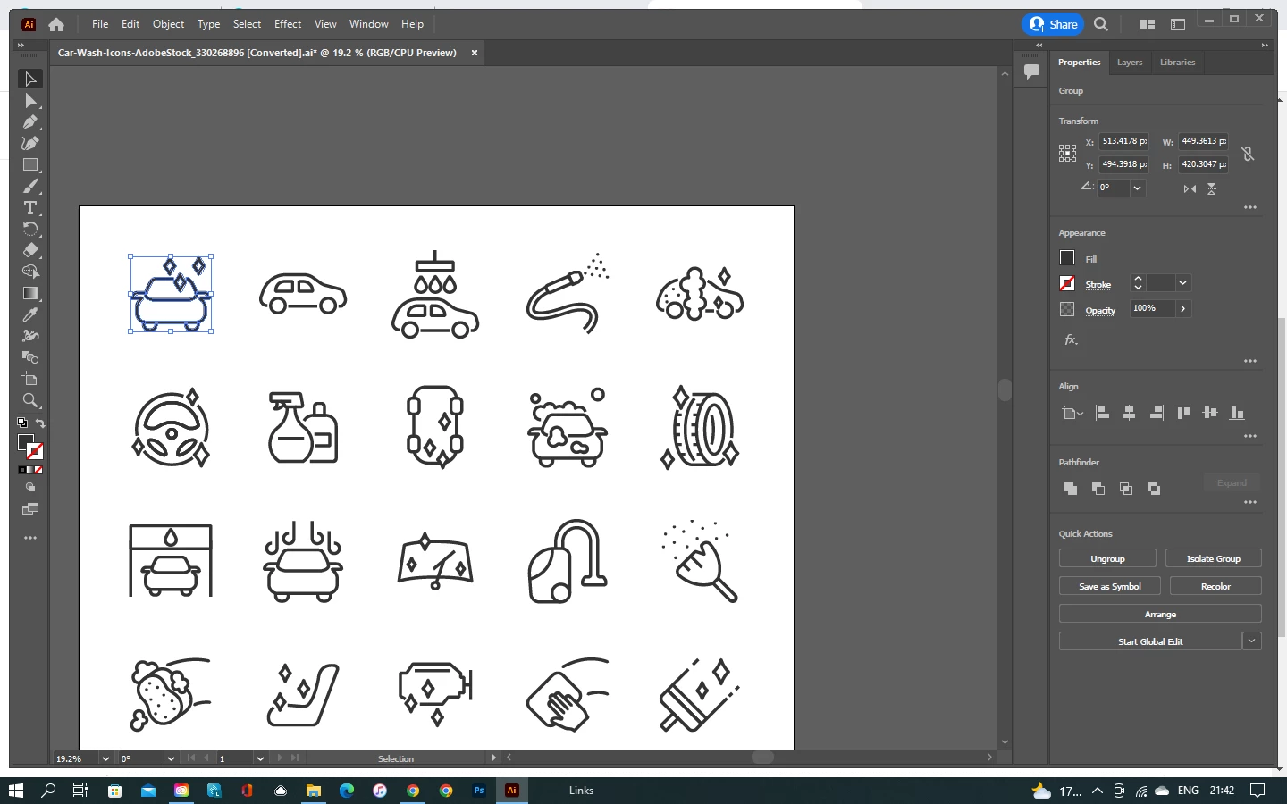Activate the Paintbrush tool
Image resolution: width=1287 pixels, height=804 pixels.
[30, 187]
